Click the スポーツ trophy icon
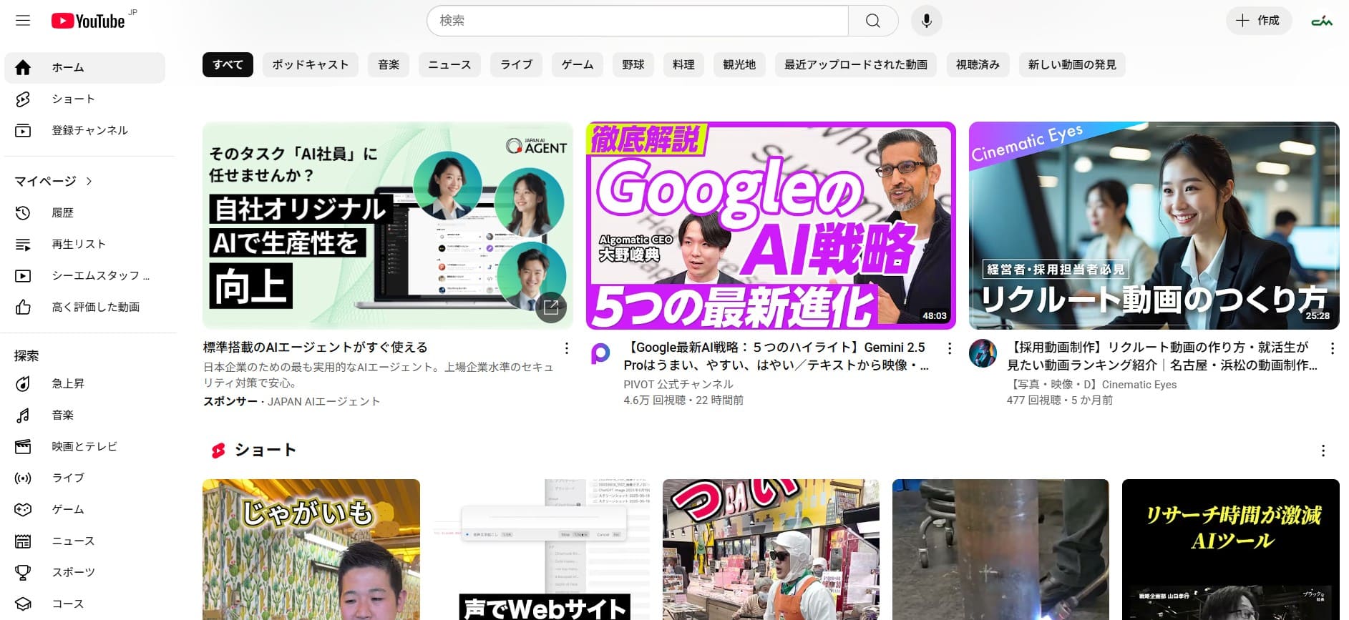The width and height of the screenshot is (1349, 620). point(23,572)
